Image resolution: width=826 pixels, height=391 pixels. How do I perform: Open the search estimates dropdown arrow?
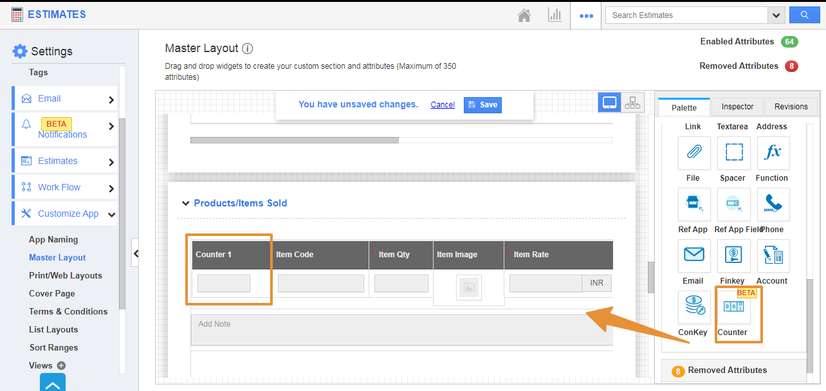(776, 15)
